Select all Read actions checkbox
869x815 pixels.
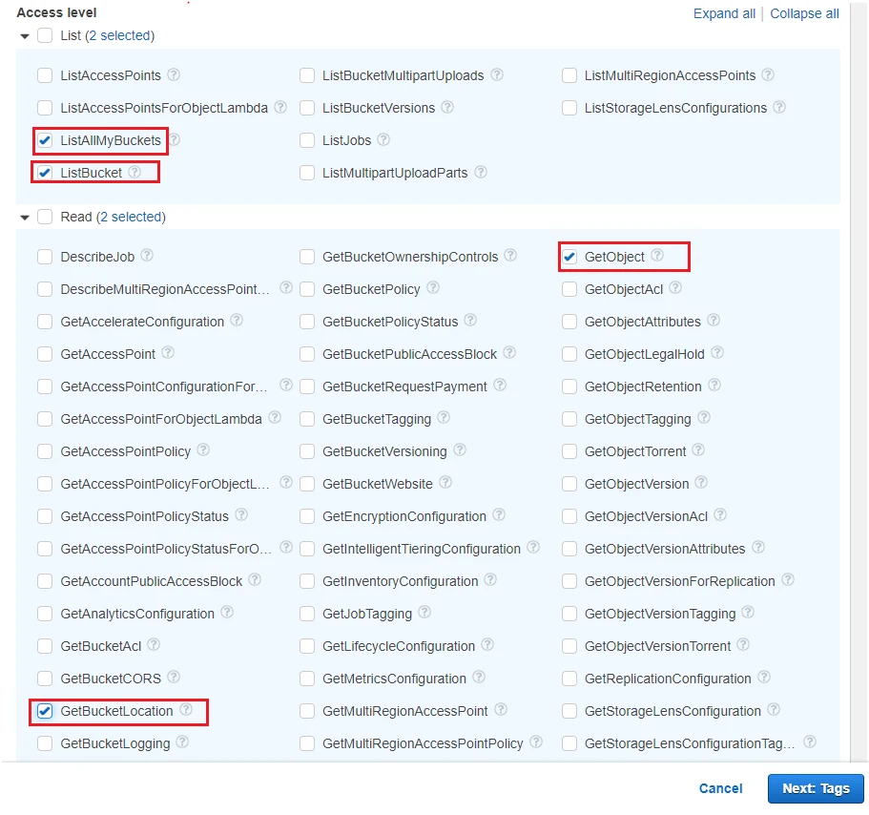coord(45,217)
